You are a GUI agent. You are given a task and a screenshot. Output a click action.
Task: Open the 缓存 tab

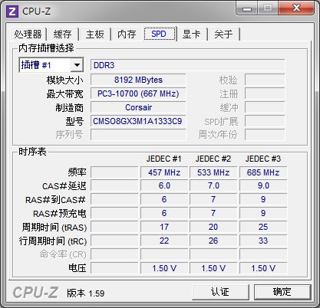pyautogui.click(x=62, y=34)
